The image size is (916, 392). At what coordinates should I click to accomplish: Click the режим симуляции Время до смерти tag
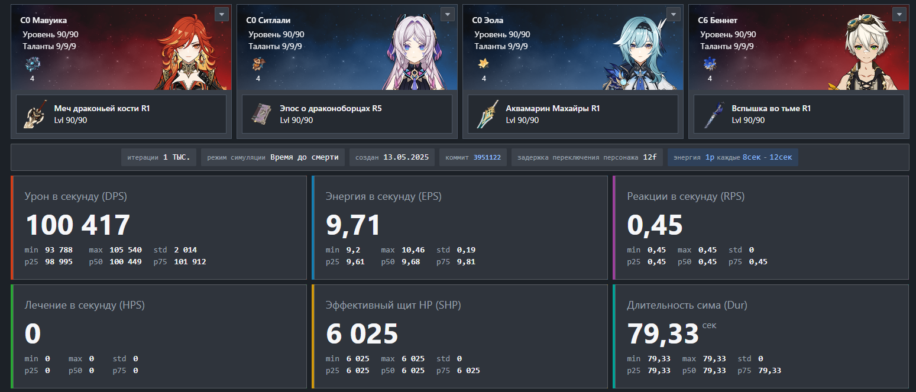point(273,157)
